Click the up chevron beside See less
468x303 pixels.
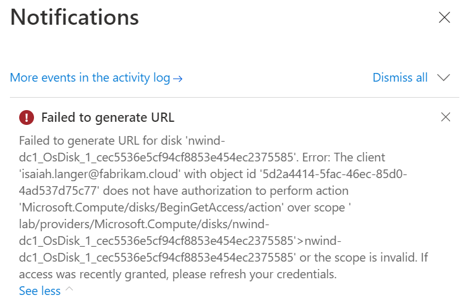click(69, 289)
